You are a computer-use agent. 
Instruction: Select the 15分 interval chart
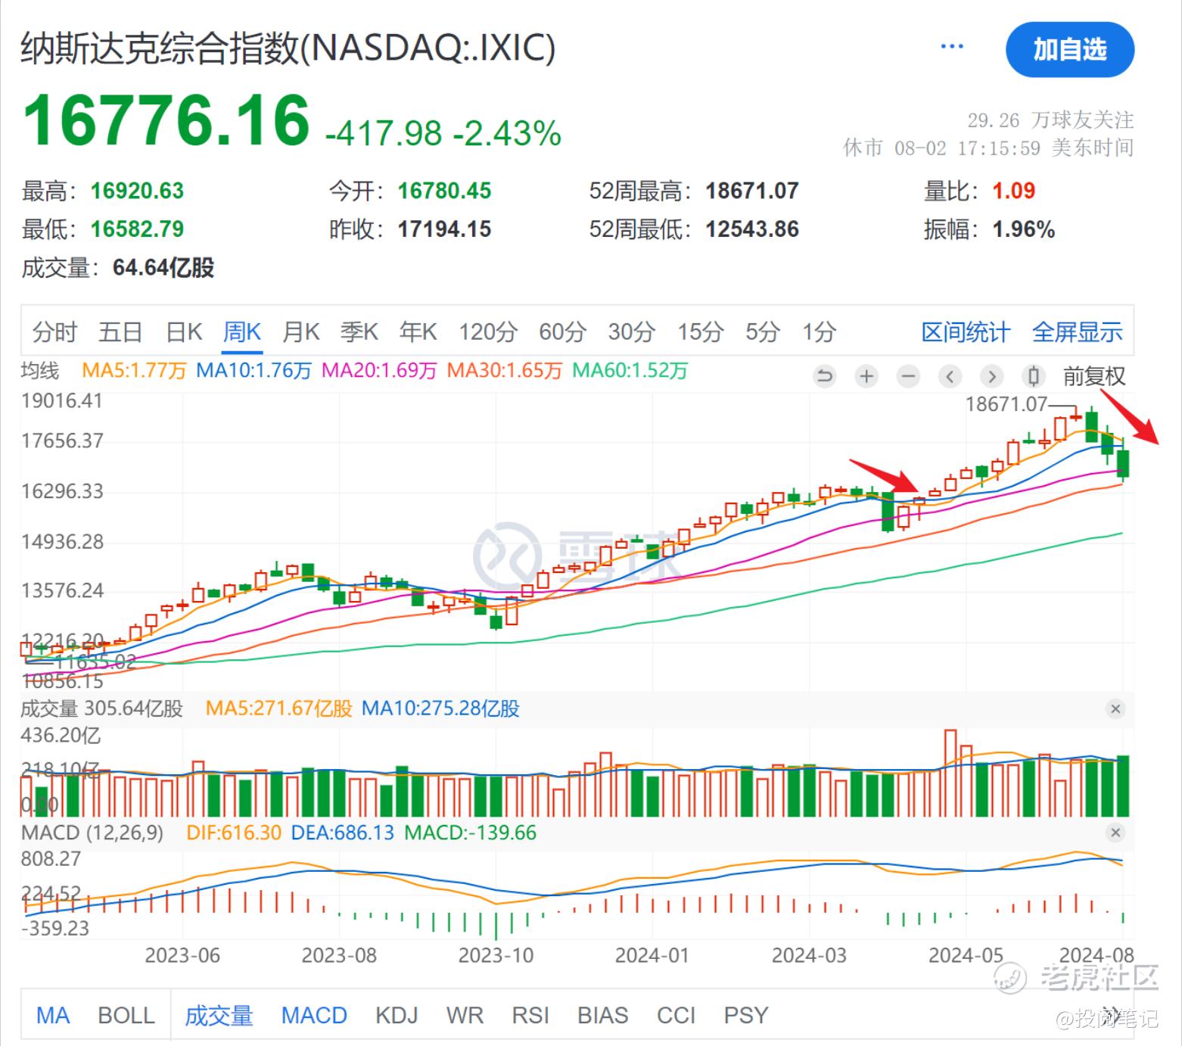click(x=700, y=332)
